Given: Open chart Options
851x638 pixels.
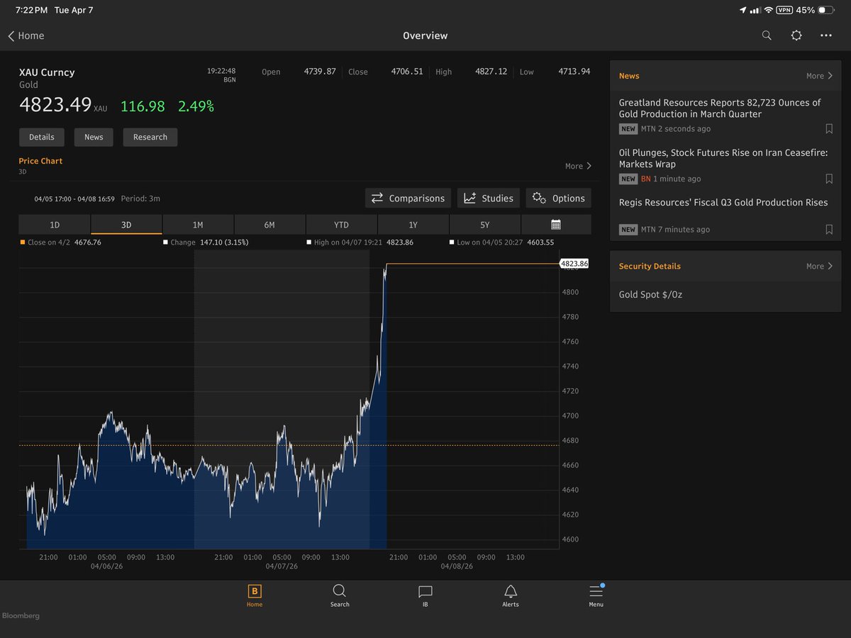Looking at the screenshot, I should click(x=558, y=198).
